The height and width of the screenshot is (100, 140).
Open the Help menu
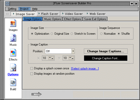pos(35,9)
